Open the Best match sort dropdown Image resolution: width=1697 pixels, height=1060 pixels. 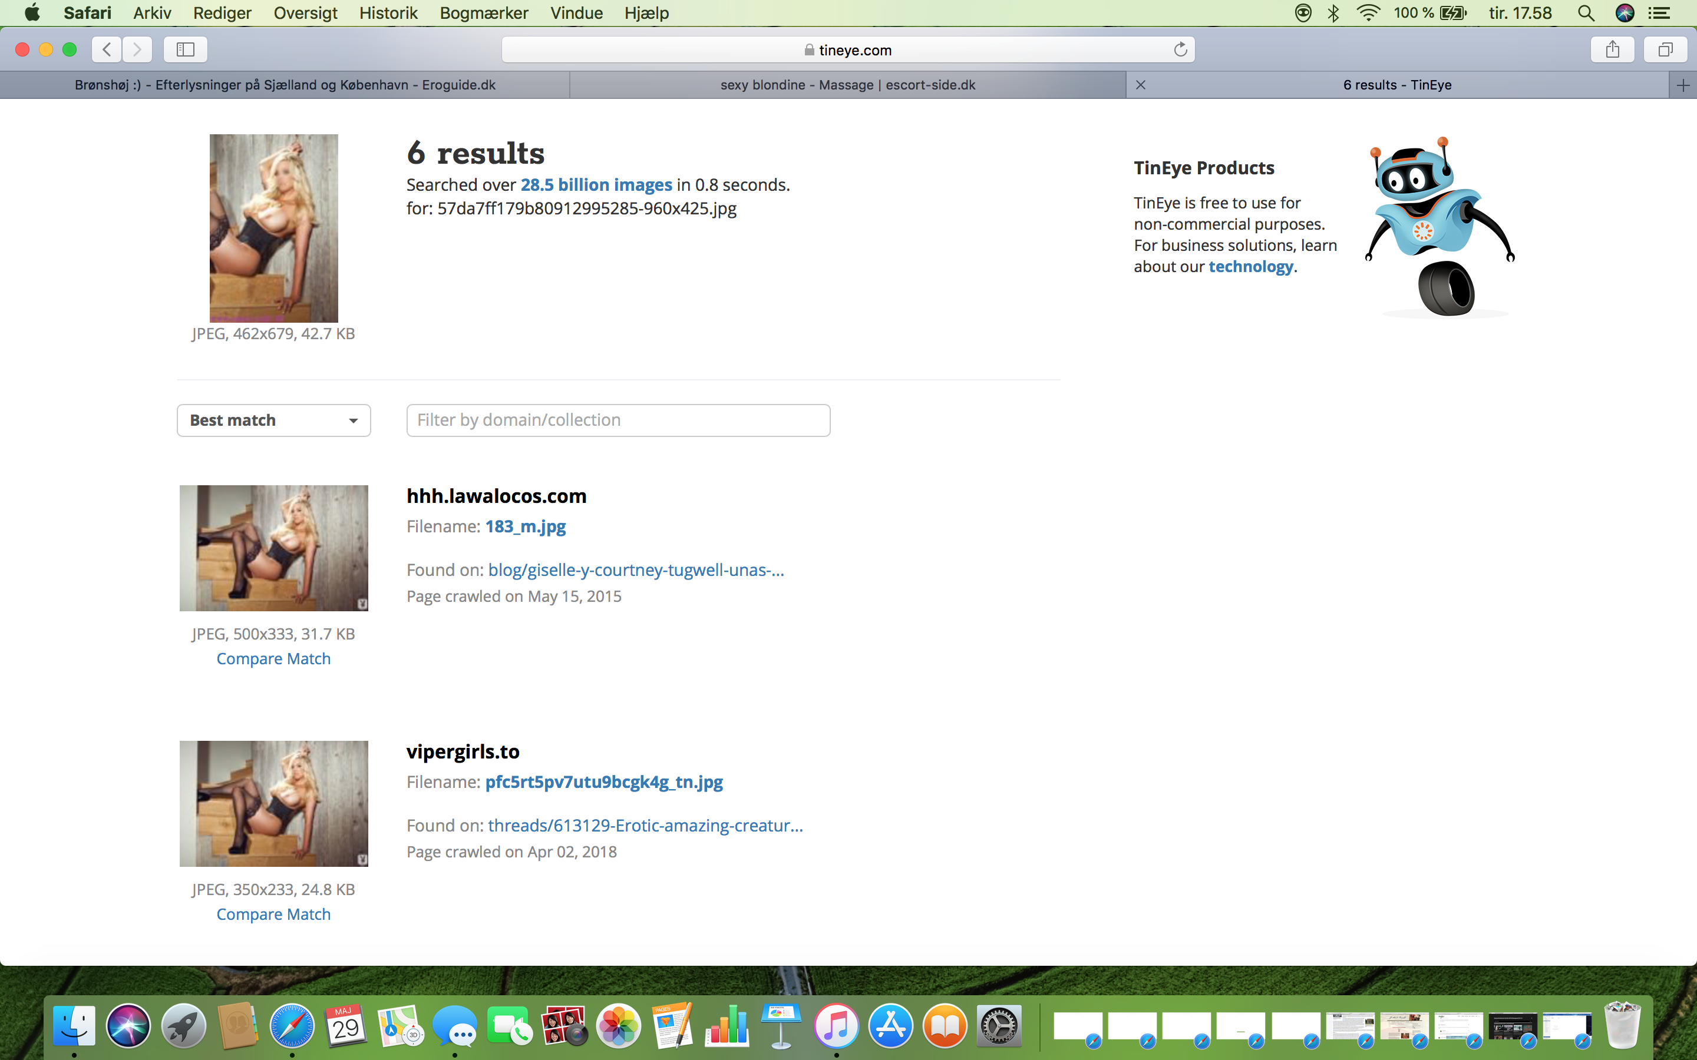[273, 420]
